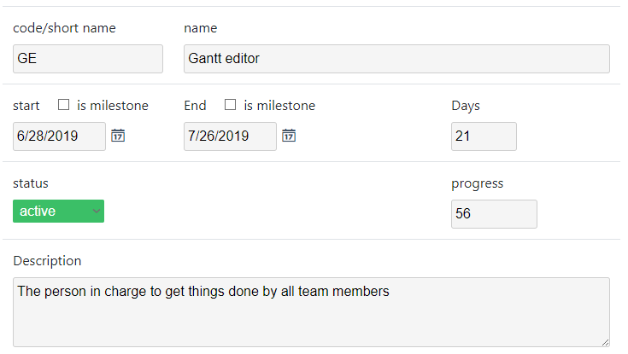
Task: Click the 'progress' field label
Action: point(478,183)
